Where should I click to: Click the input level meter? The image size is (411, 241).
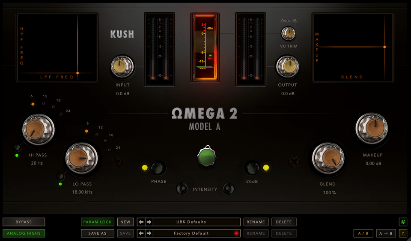(x=159, y=49)
